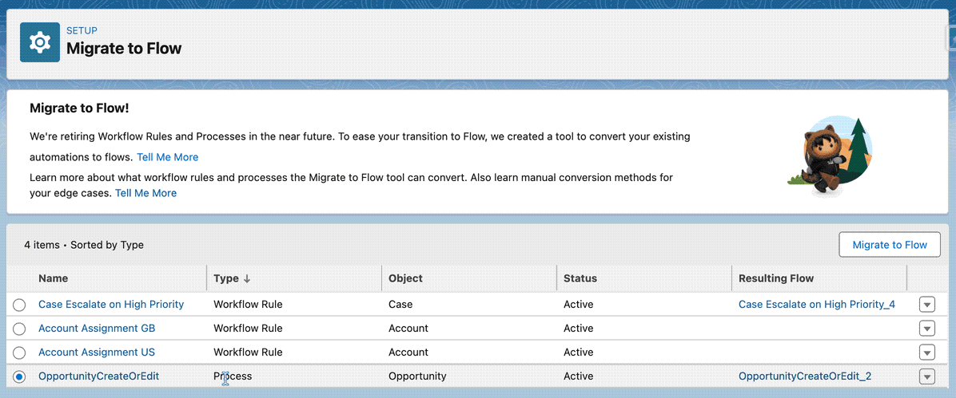Open OpportunityCreateOrEdit process link

[x=99, y=376]
